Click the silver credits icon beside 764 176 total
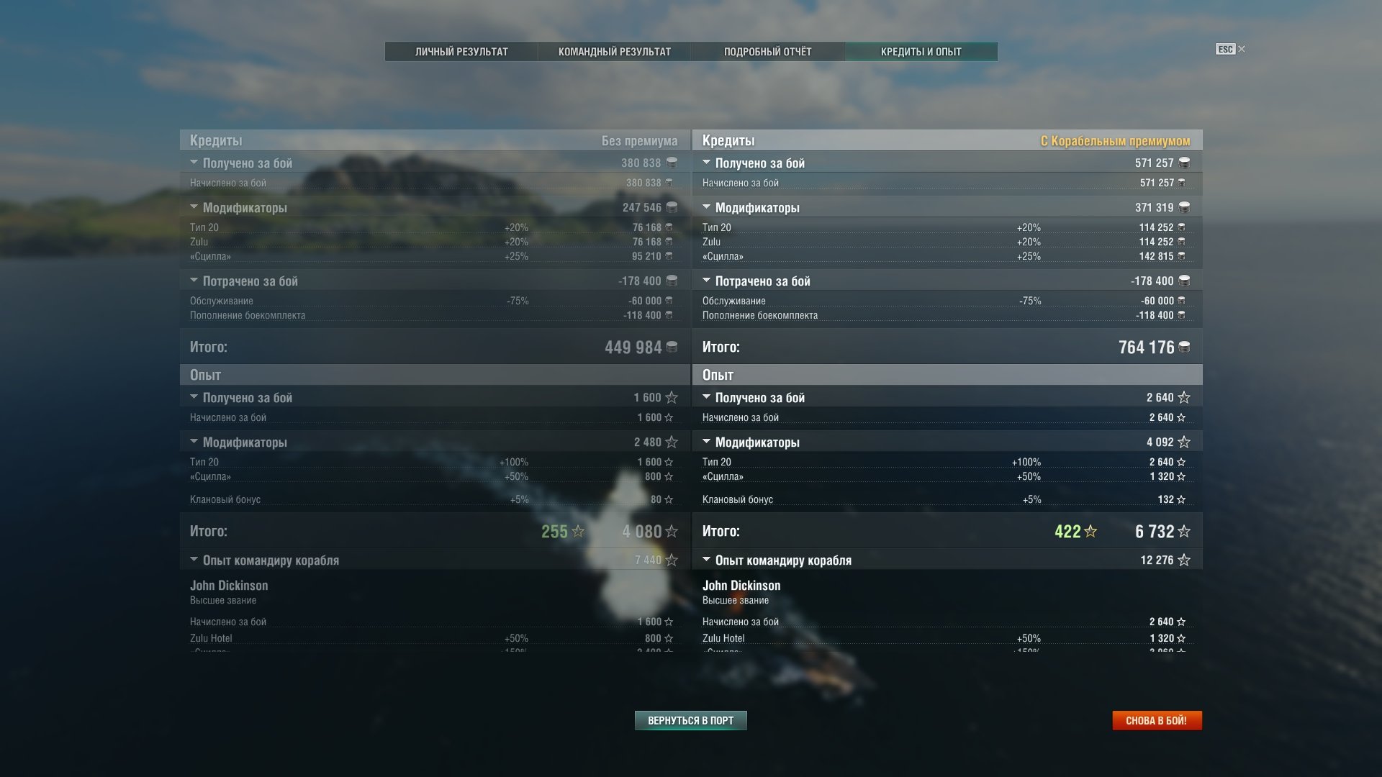This screenshot has height=777, width=1382. click(1184, 347)
